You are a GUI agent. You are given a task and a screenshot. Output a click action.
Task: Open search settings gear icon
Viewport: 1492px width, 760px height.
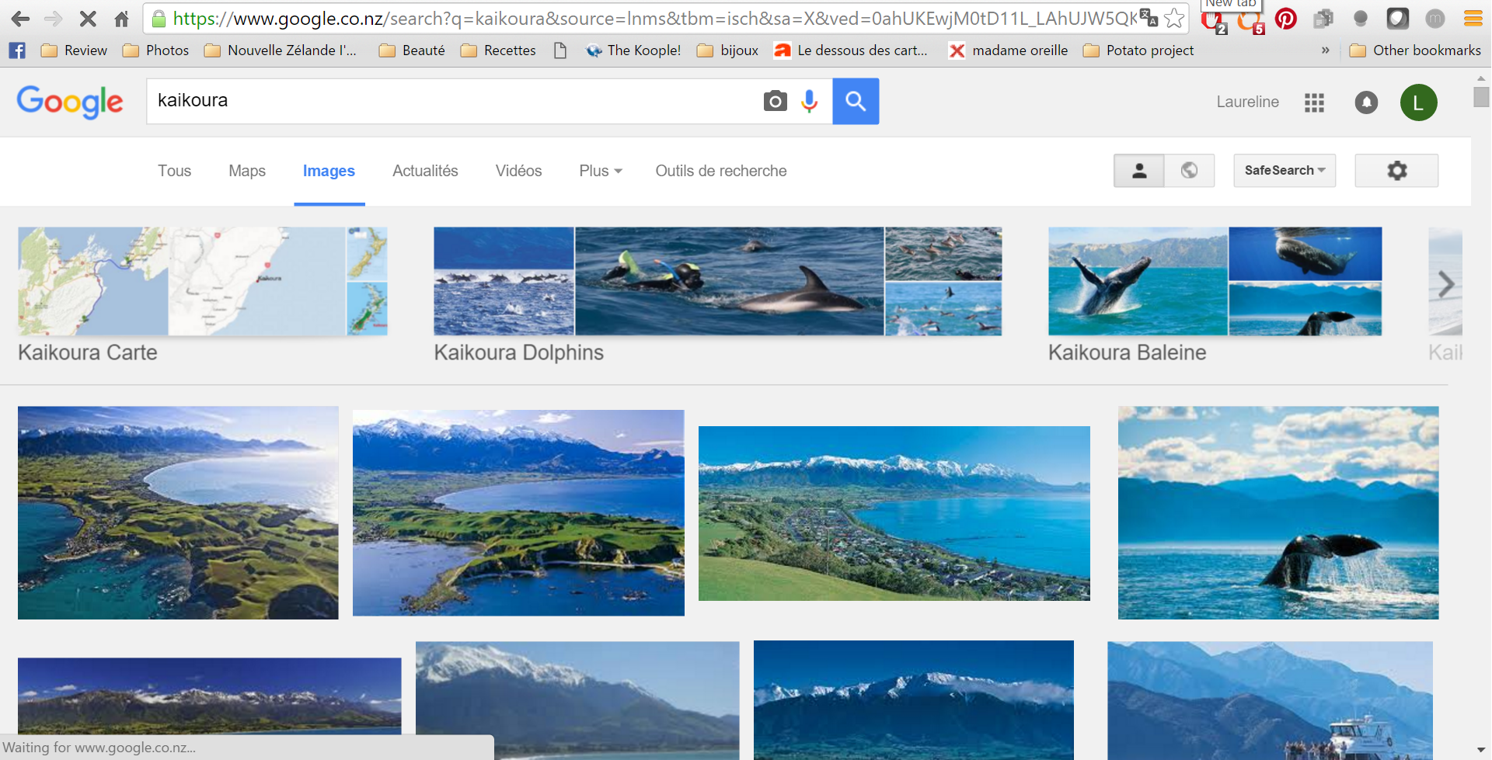[x=1396, y=171]
